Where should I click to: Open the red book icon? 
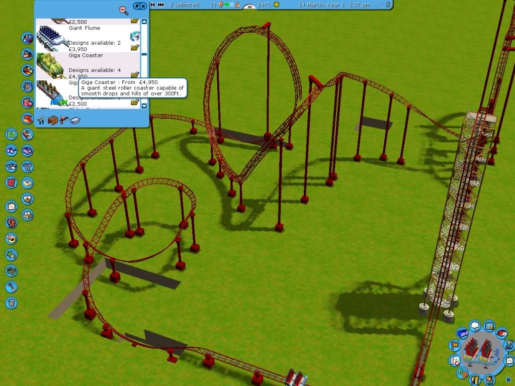pyautogui.click(x=12, y=183)
